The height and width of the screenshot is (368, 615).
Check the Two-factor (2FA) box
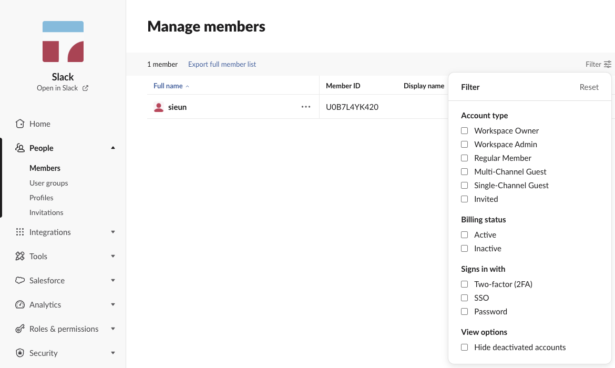click(x=464, y=284)
